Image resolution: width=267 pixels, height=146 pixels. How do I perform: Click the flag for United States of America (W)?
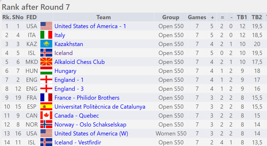coord(46,133)
